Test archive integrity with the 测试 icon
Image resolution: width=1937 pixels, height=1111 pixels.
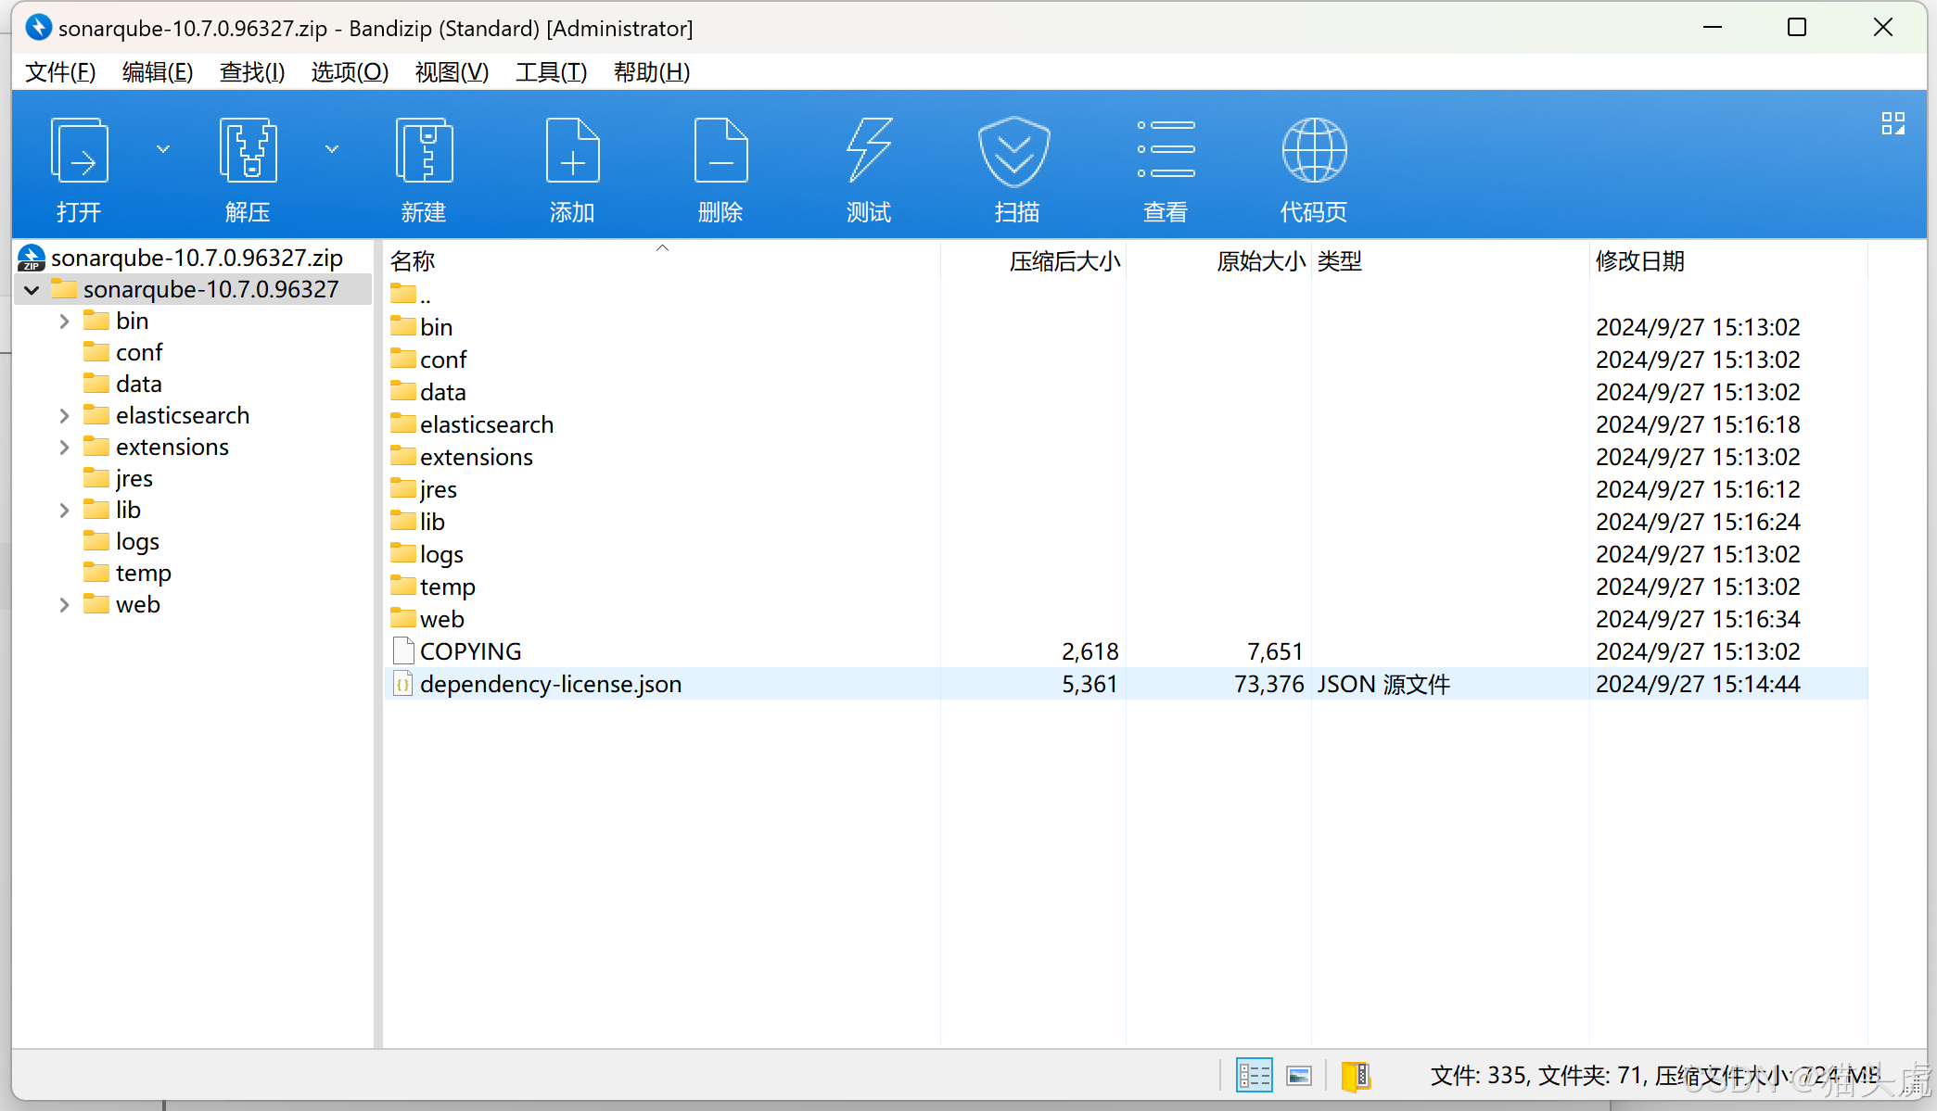click(x=868, y=167)
